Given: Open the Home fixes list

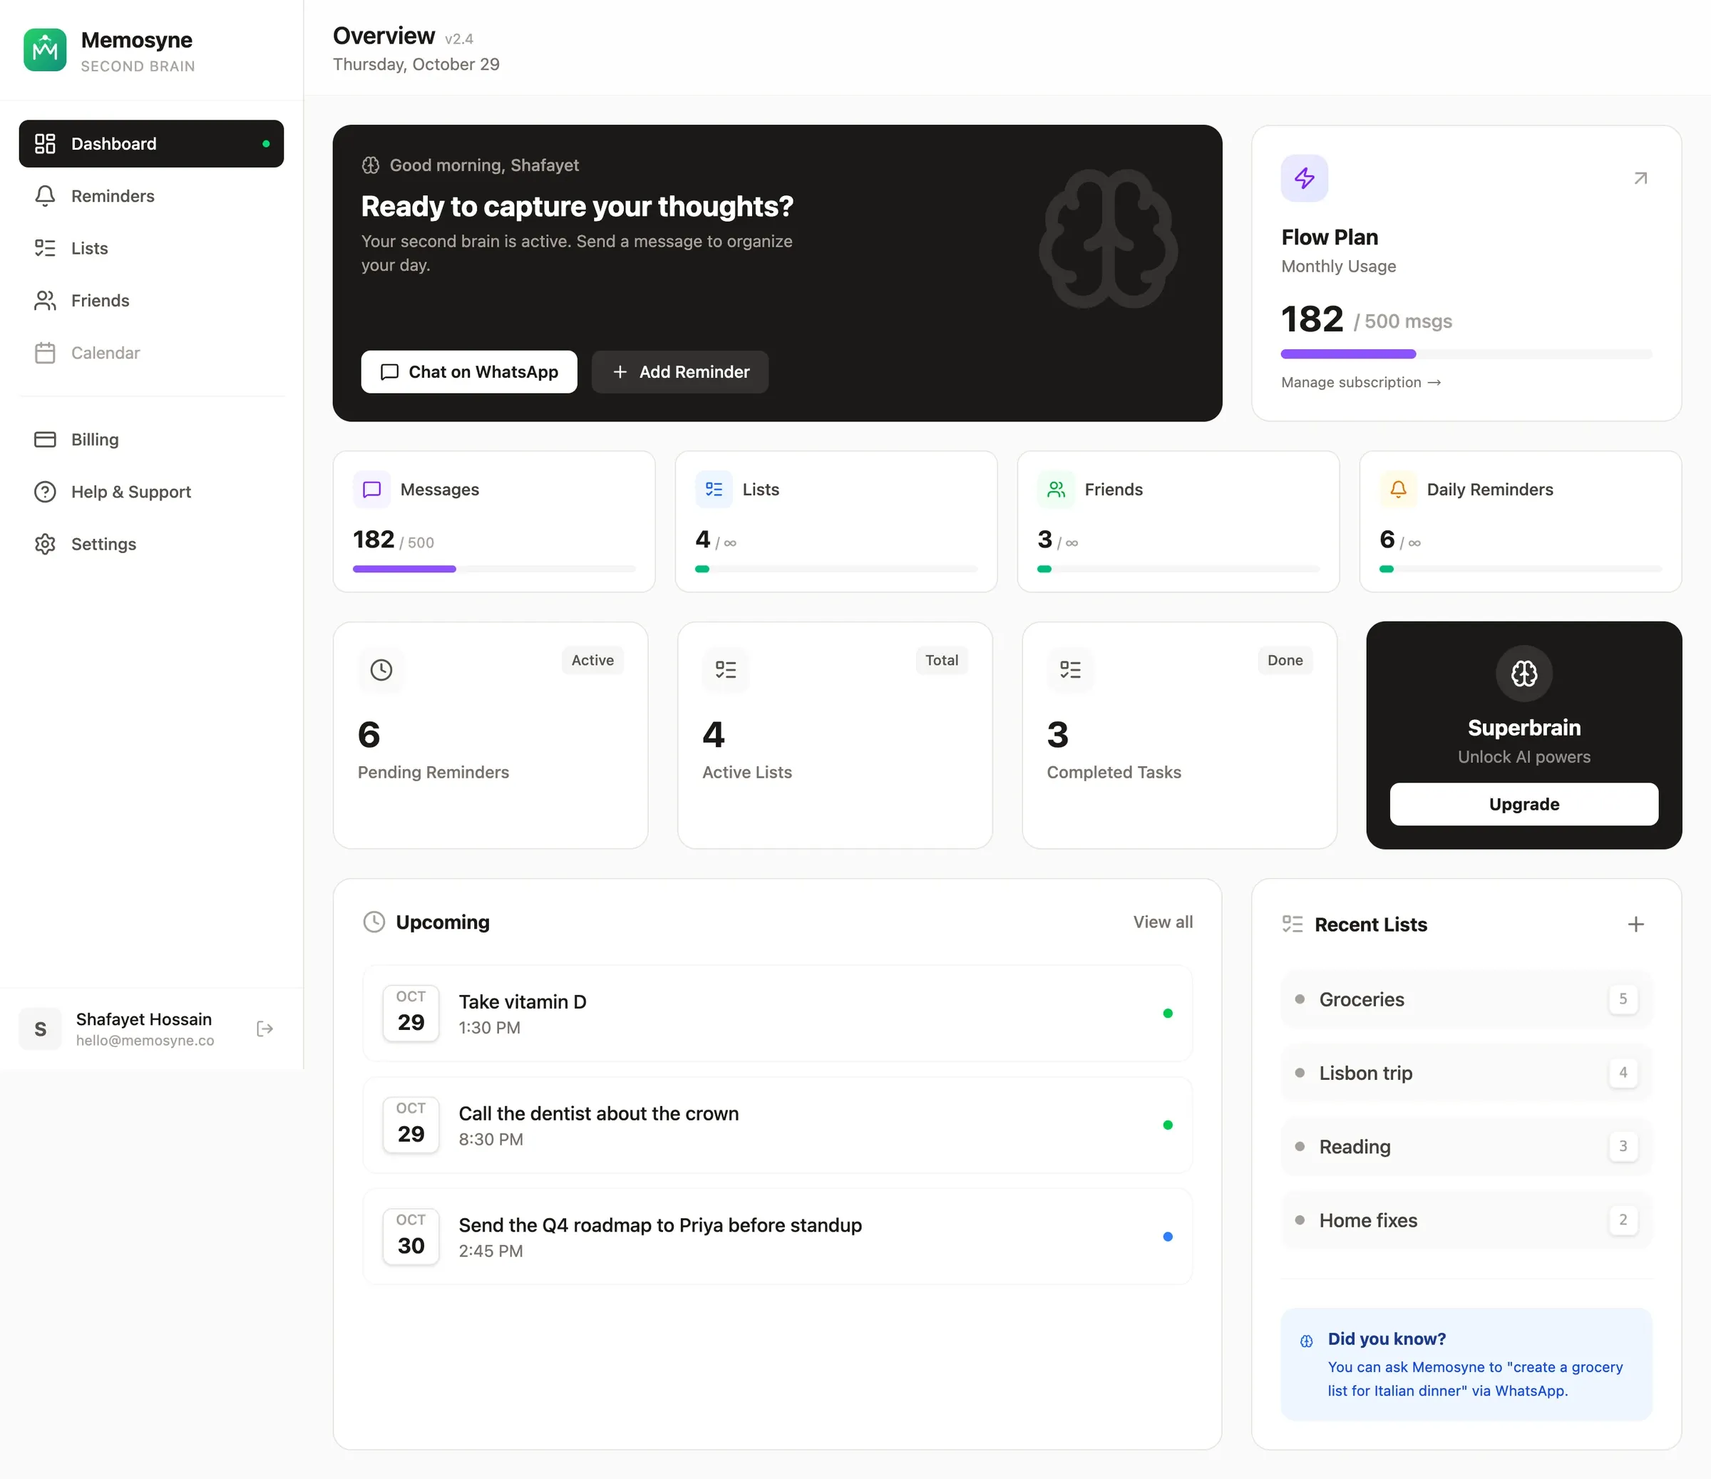Looking at the screenshot, I should pyautogui.click(x=1466, y=1220).
